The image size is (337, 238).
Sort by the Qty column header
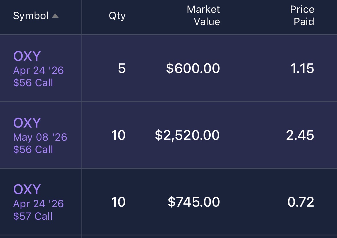pos(117,16)
